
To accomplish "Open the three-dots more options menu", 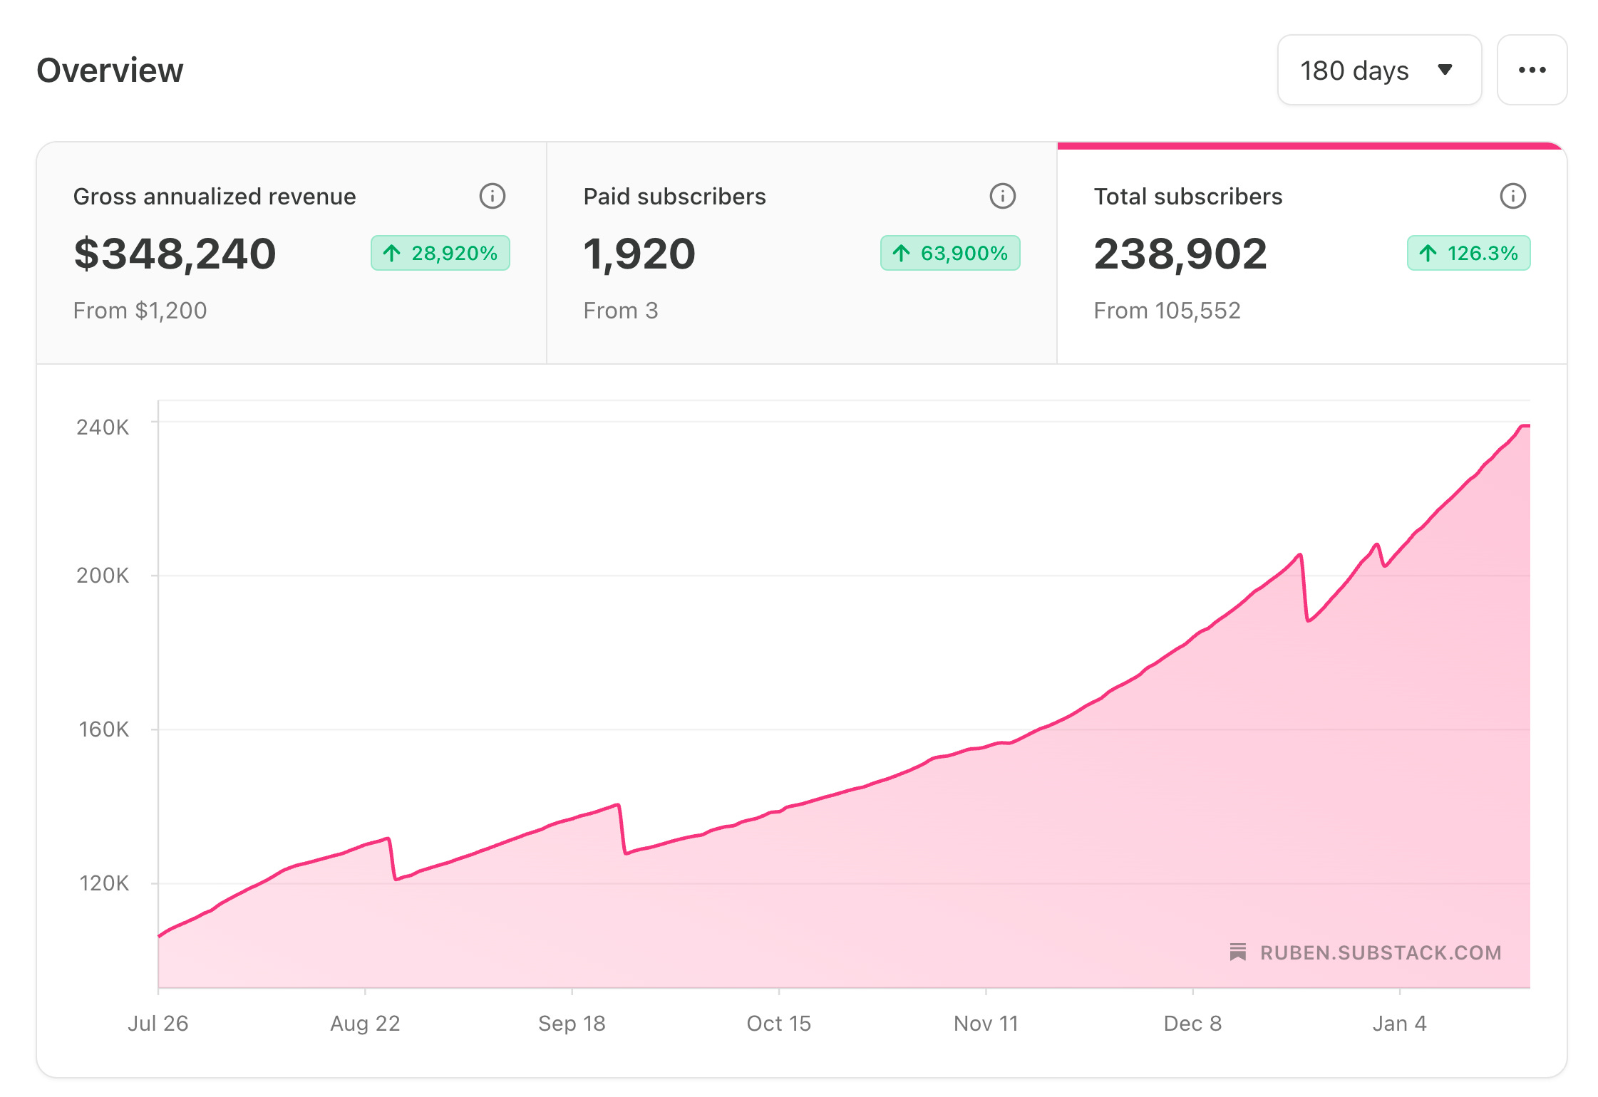I will [x=1532, y=70].
